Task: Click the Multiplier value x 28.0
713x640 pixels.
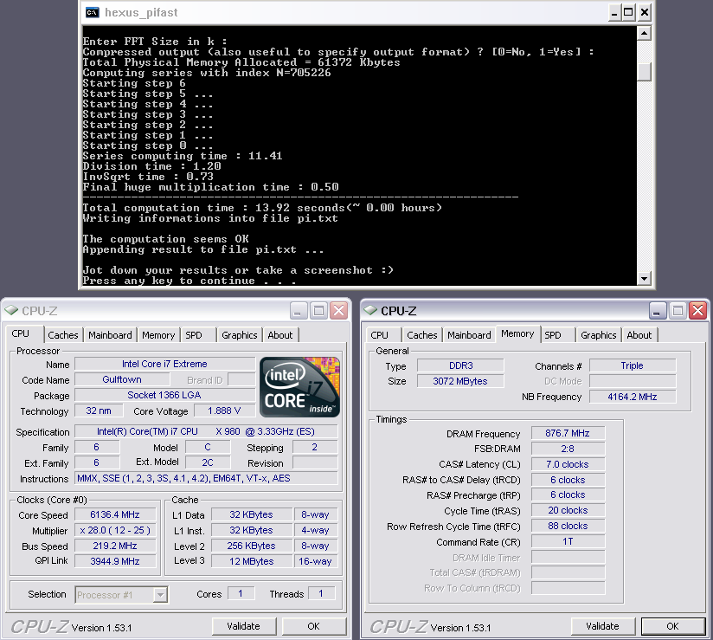Action: click(115, 530)
